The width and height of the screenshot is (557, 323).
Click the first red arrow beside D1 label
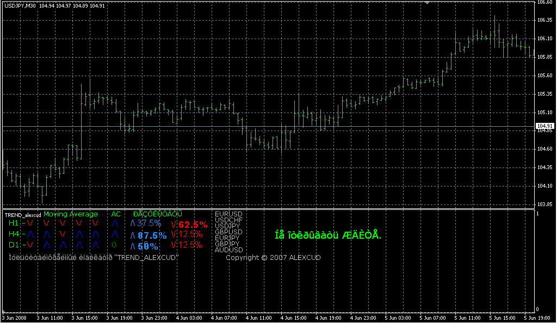click(30, 245)
